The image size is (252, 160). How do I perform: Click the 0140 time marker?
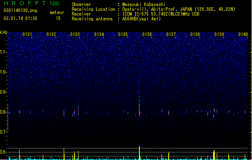point(243,34)
